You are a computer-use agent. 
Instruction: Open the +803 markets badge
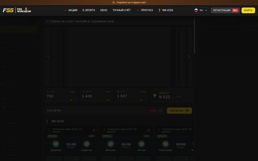[x=91, y=136]
